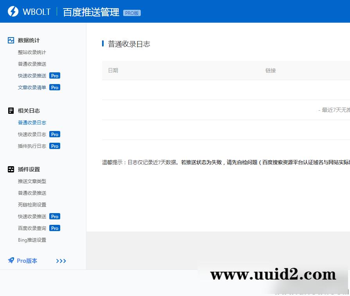Open Bing推送设置 settings page
This screenshot has width=350, height=296.
[32, 240]
